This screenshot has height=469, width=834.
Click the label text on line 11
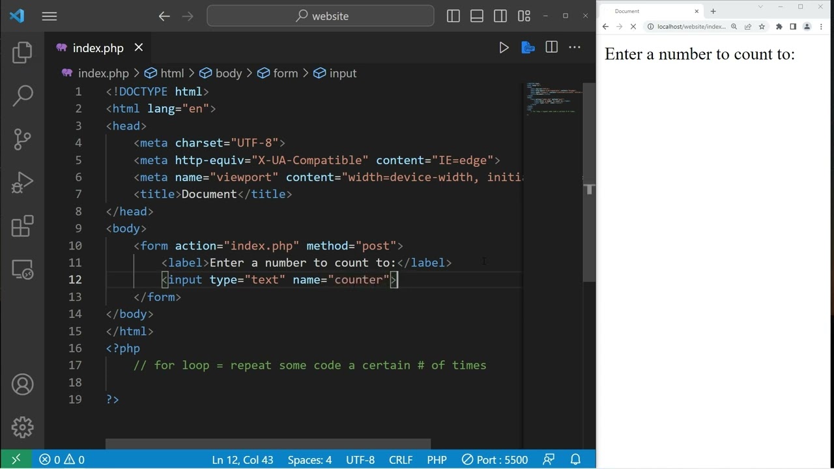click(x=302, y=263)
